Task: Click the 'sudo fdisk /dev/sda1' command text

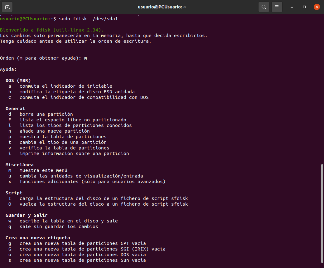Action: pyautogui.click(x=88, y=19)
